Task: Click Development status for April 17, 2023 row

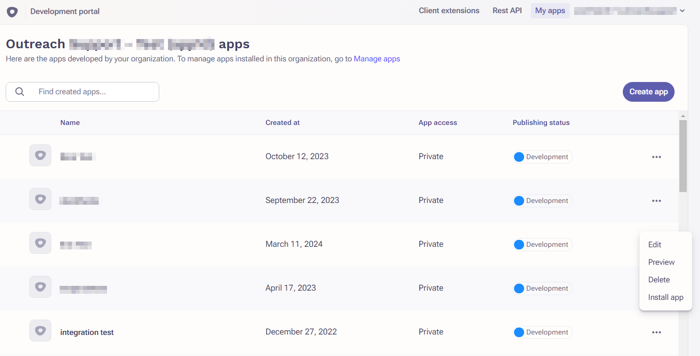Action: click(543, 288)
